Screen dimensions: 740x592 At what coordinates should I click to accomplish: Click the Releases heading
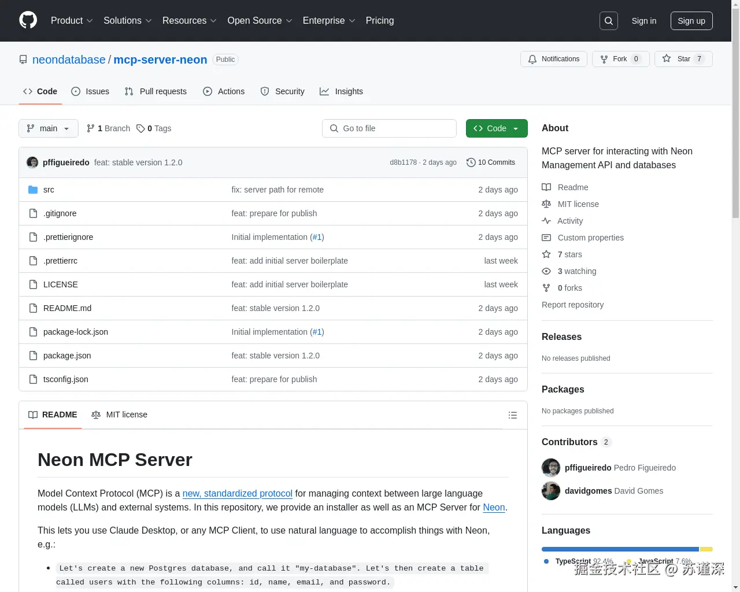click(x=561, y=336)
